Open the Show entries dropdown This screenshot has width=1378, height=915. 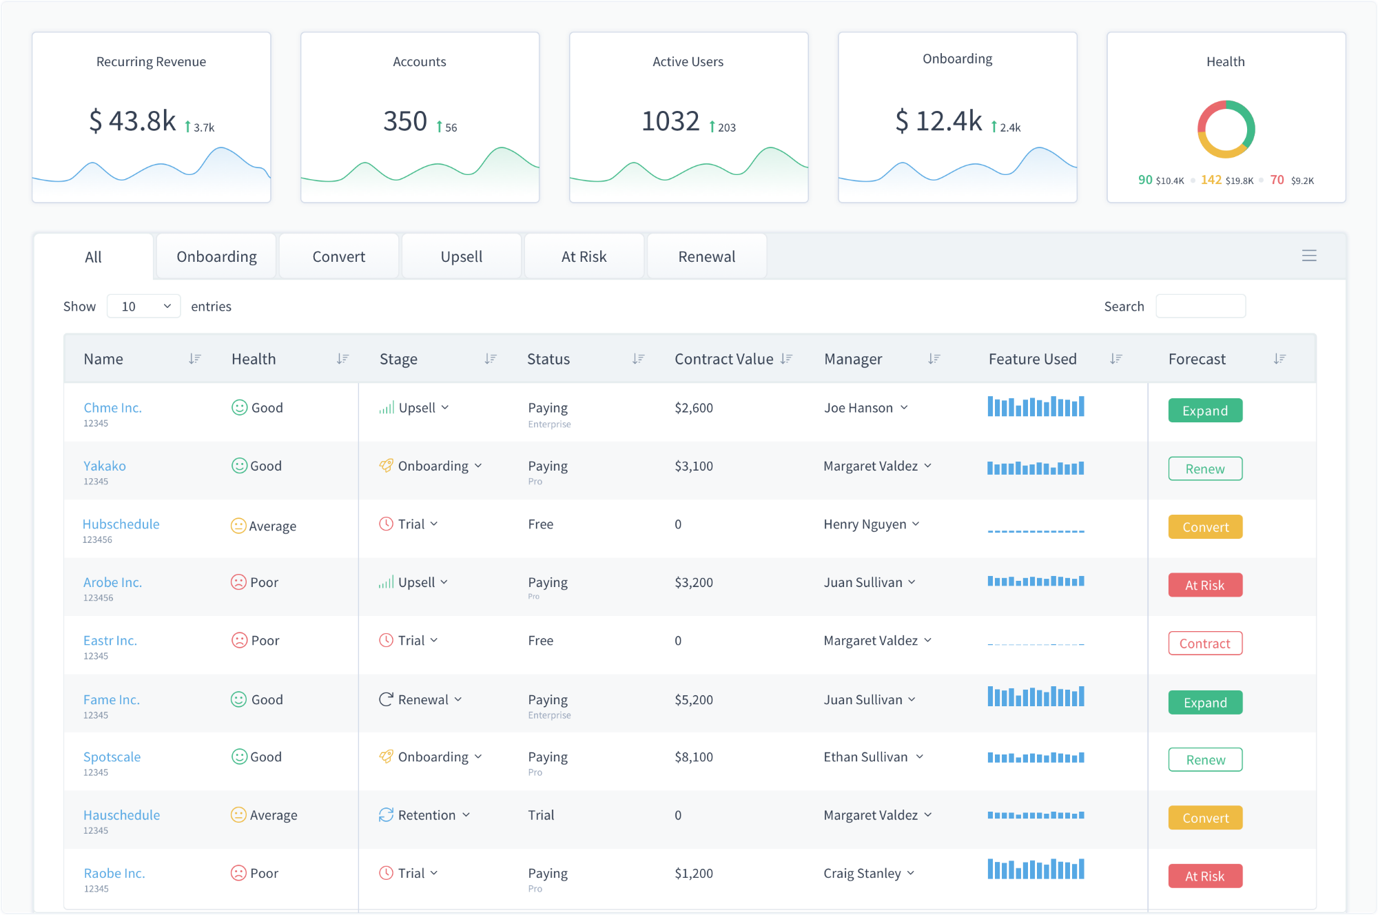click(x=143, y=306)
